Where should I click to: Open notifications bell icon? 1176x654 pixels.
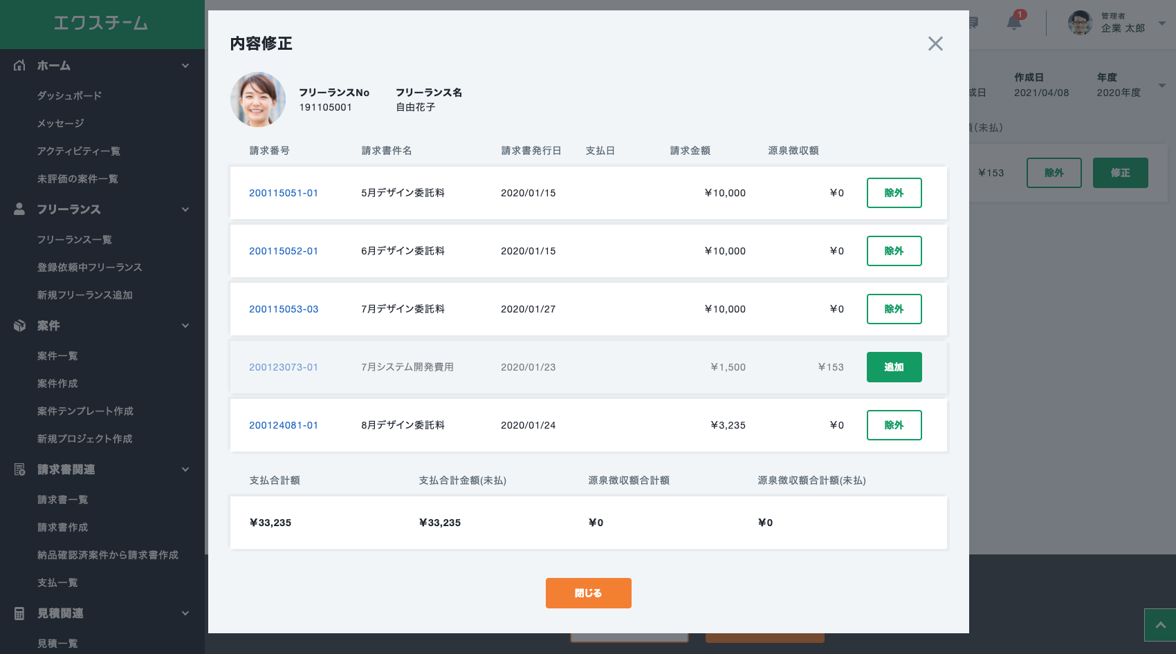1014,22
